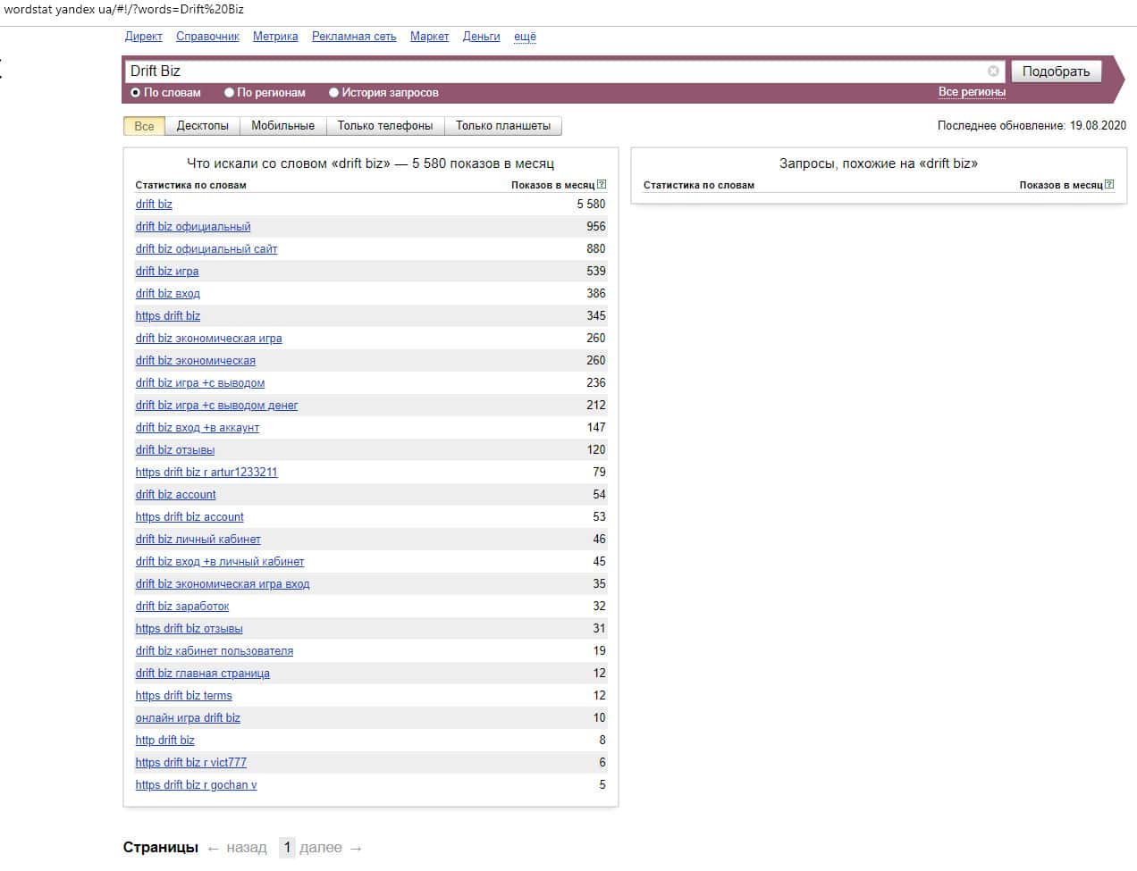Click help icon beside left 'Показов в месяц'

coord(602,185)
